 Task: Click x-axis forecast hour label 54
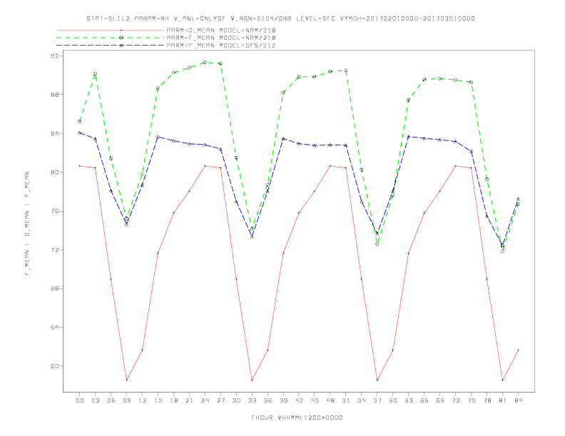click(x=362, y=400)
